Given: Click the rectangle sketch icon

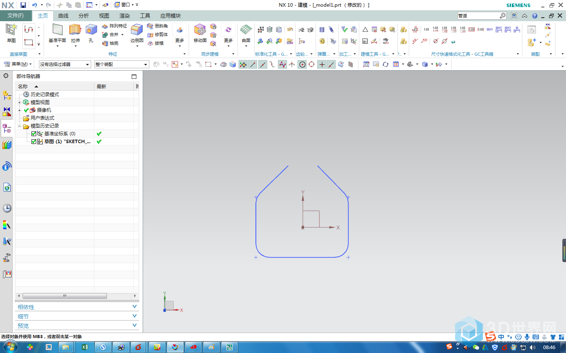Looking at the screenshot, I should [x=28, y=42].
